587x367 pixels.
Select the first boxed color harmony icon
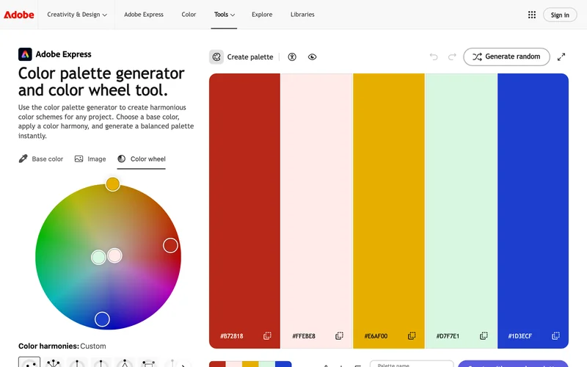pyautogui.click(x=29, y=363)
